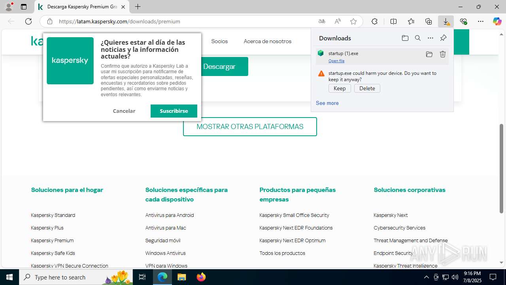Image resolution: width=506 pixels, height=285 pixels.
Task: Open Antivirus para Android link
Action: [170, 215]
